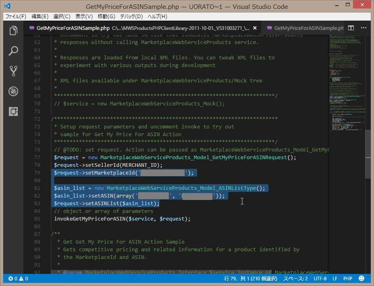Click the 行 79、列 1 cursor position indicator

(x=251, y=278)
